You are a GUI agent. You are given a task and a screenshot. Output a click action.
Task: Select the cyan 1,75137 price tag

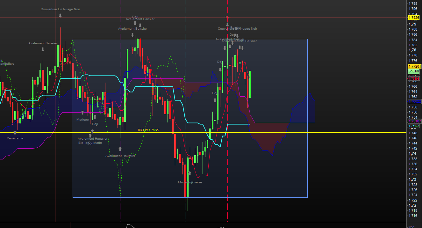414,126
